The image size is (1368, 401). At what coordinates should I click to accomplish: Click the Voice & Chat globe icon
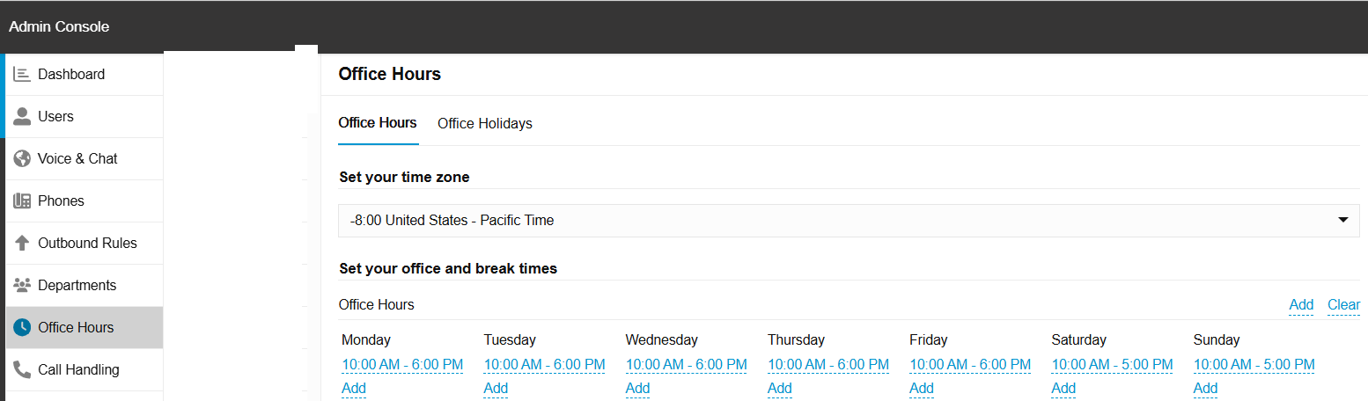pyautogui.click(x=22, y=159)
